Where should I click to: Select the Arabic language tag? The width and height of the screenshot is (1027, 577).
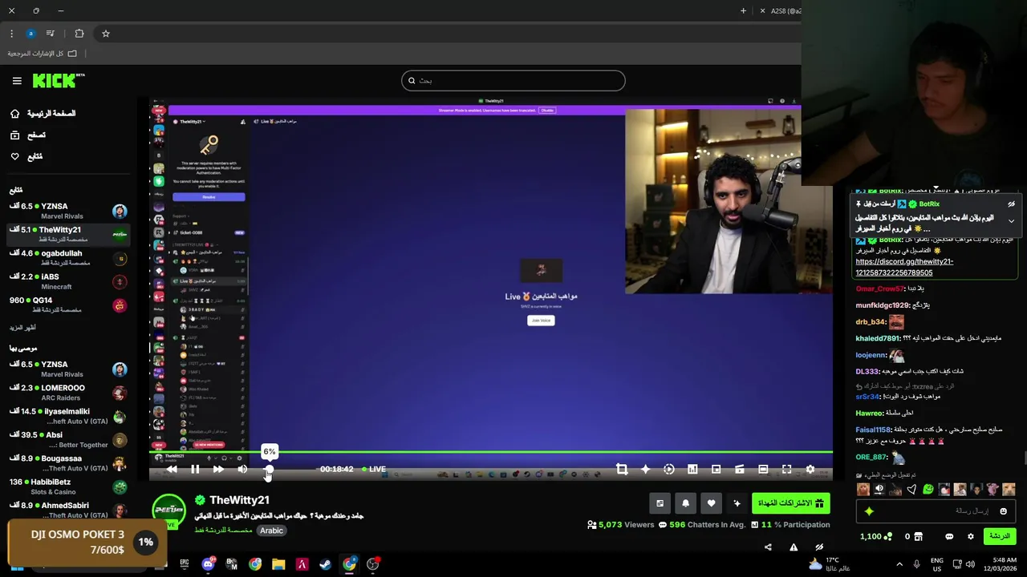pyautogui.click(x=271, y=531)
